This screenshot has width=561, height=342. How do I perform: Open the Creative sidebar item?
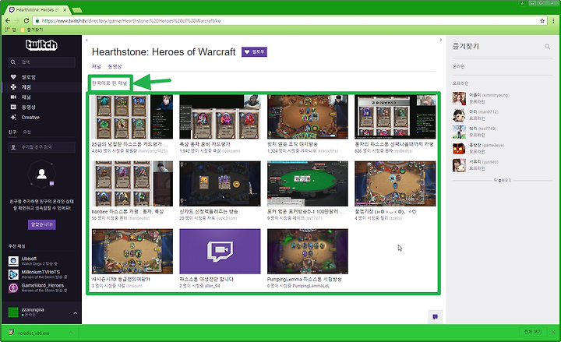tap(25, 118)
